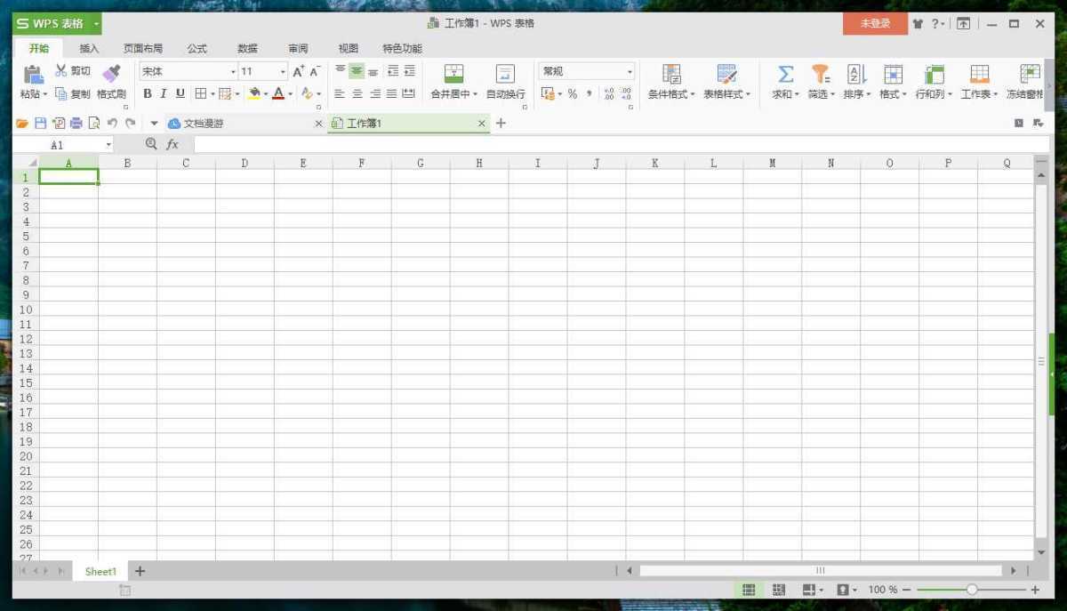The width and height of the screenshot is (1067, 611).
Task: Switch to the 数据 ribbon tab
Action: 247,48
